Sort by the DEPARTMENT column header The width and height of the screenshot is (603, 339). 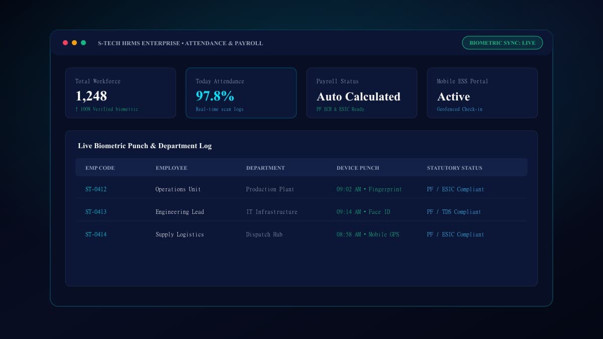265,168
